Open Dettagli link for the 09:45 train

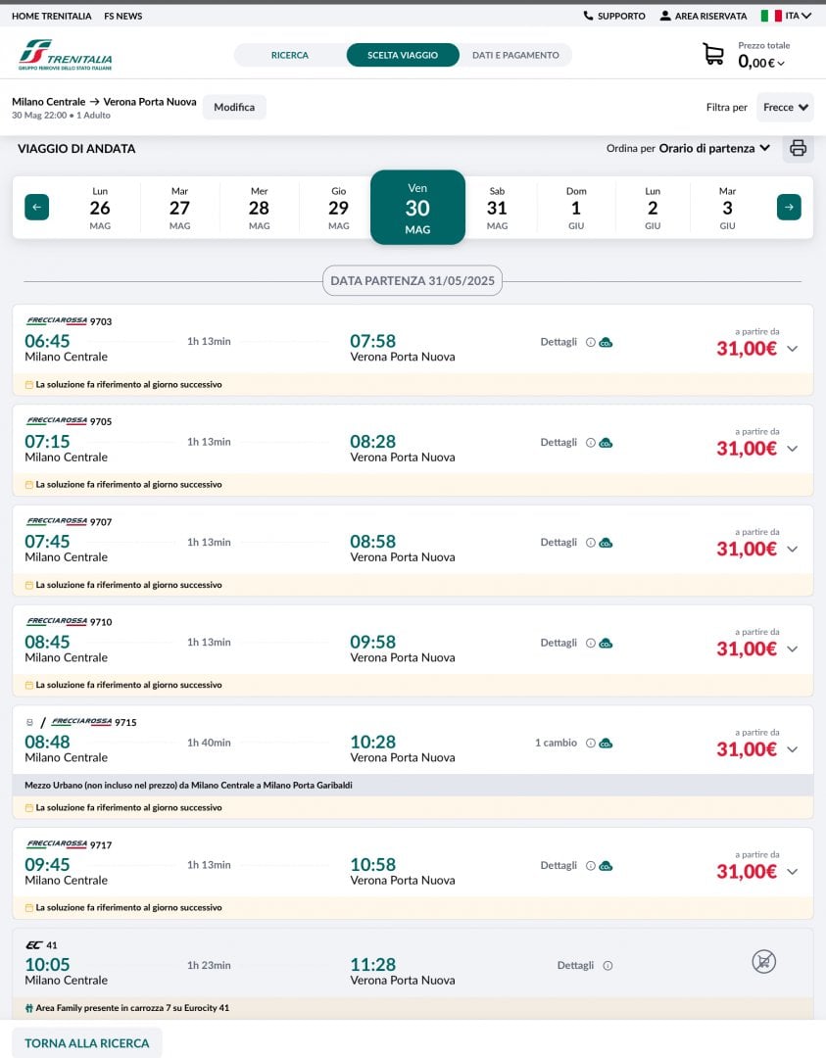tap(559, 865)
